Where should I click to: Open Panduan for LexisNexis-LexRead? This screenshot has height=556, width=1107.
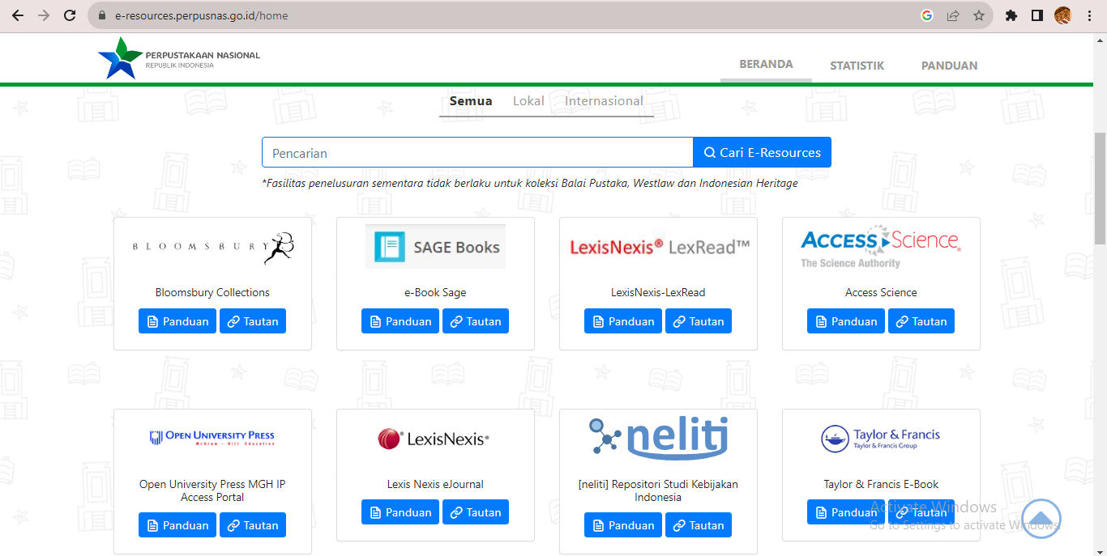623,321
